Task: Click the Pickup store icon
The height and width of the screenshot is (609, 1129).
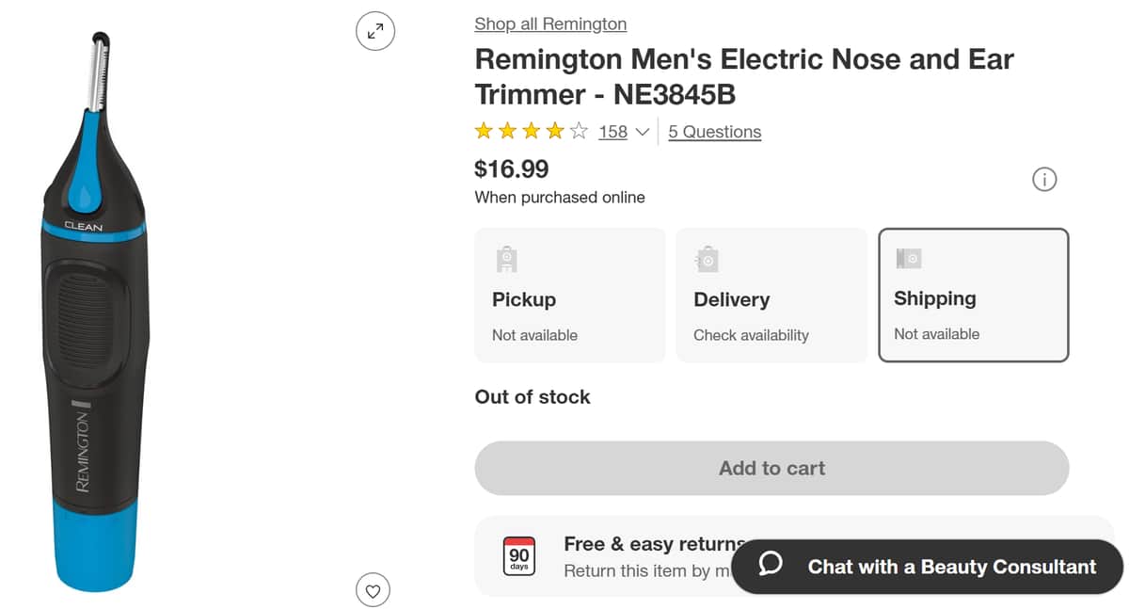Action: (x=506, y=259)
